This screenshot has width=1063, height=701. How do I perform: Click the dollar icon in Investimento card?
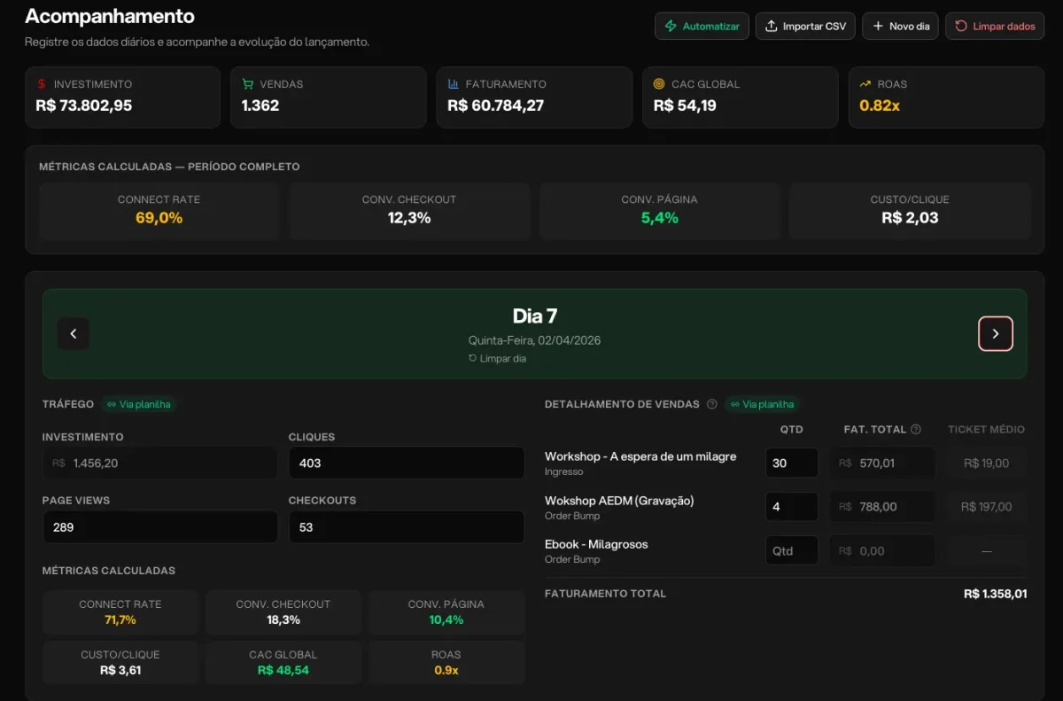(42, 84)
